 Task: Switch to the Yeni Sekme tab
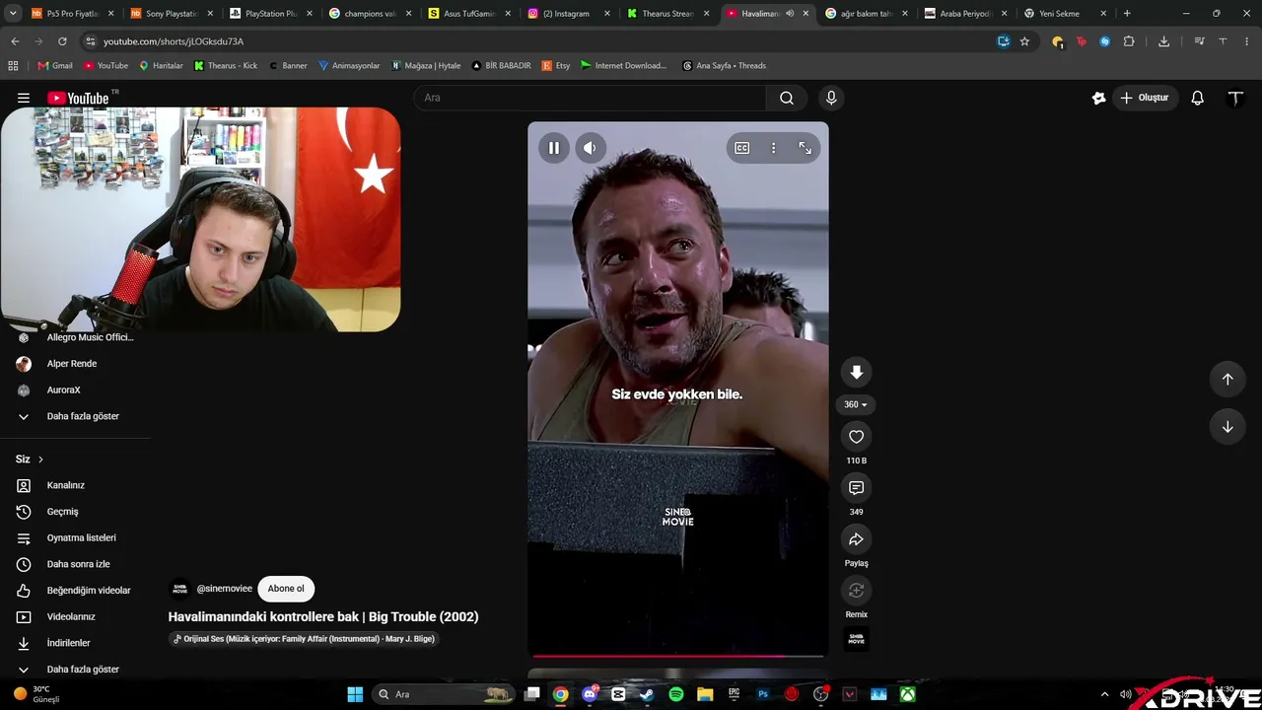[1065, 14]
